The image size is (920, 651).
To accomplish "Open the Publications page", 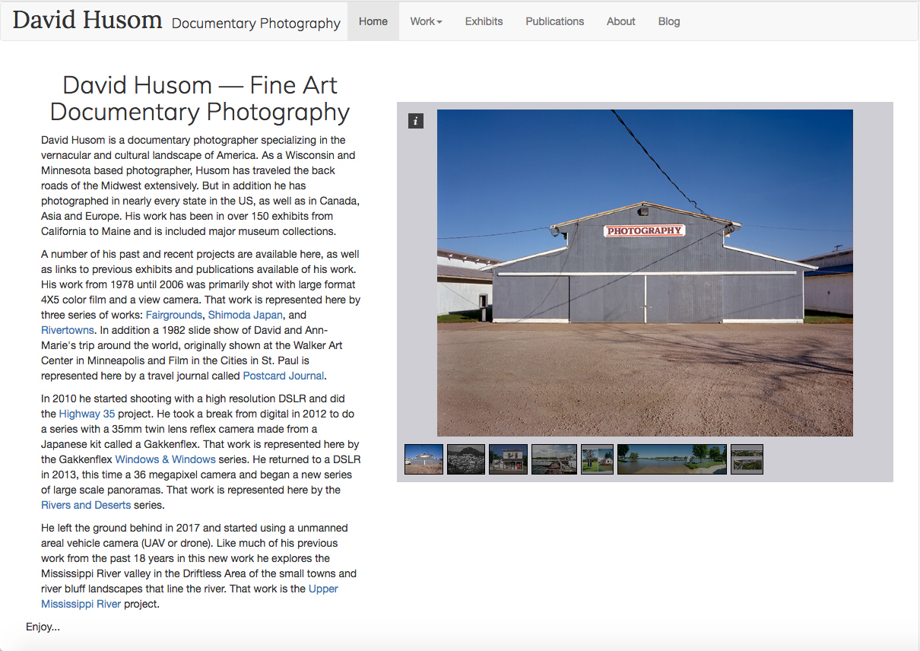I will tap(555, 21).
